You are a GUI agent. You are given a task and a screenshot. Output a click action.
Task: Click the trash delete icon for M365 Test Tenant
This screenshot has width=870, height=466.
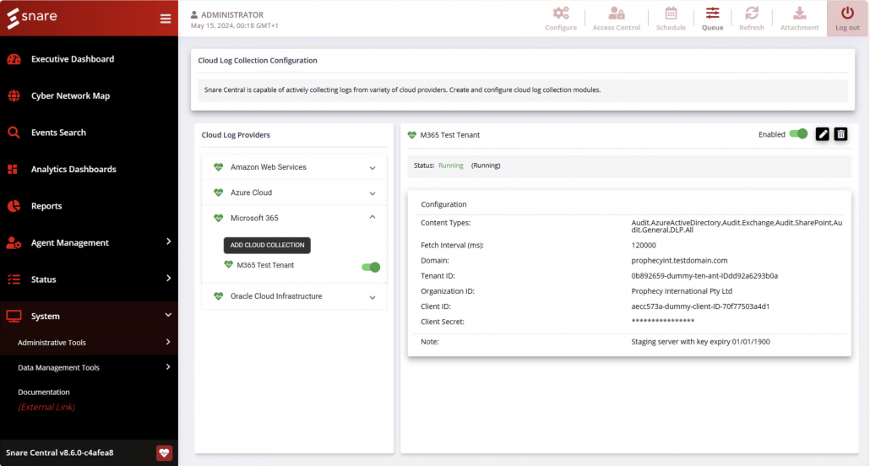pos(840,134)
